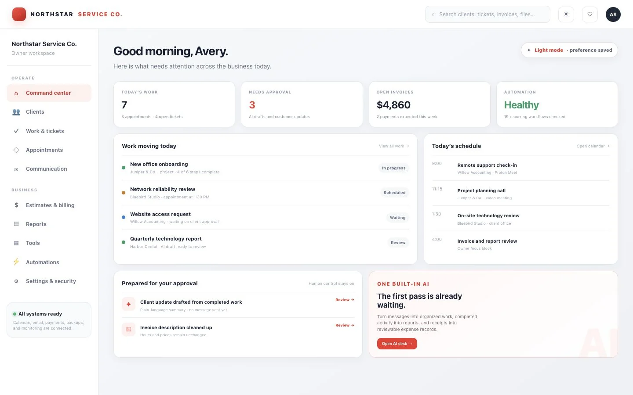
Task: Click the In progress status badge
Action: (393, 168)
